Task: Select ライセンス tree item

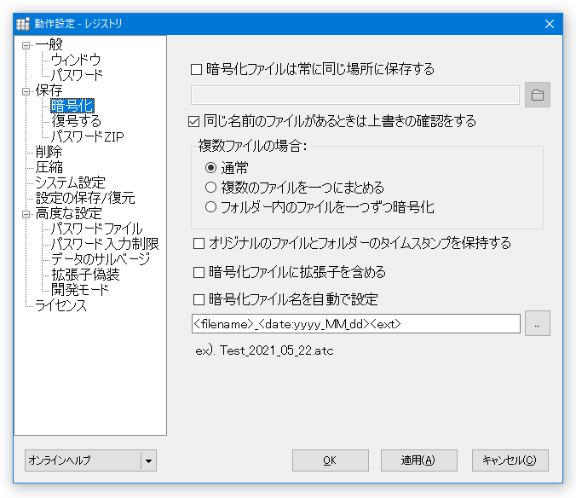Action: click(60, 306)
